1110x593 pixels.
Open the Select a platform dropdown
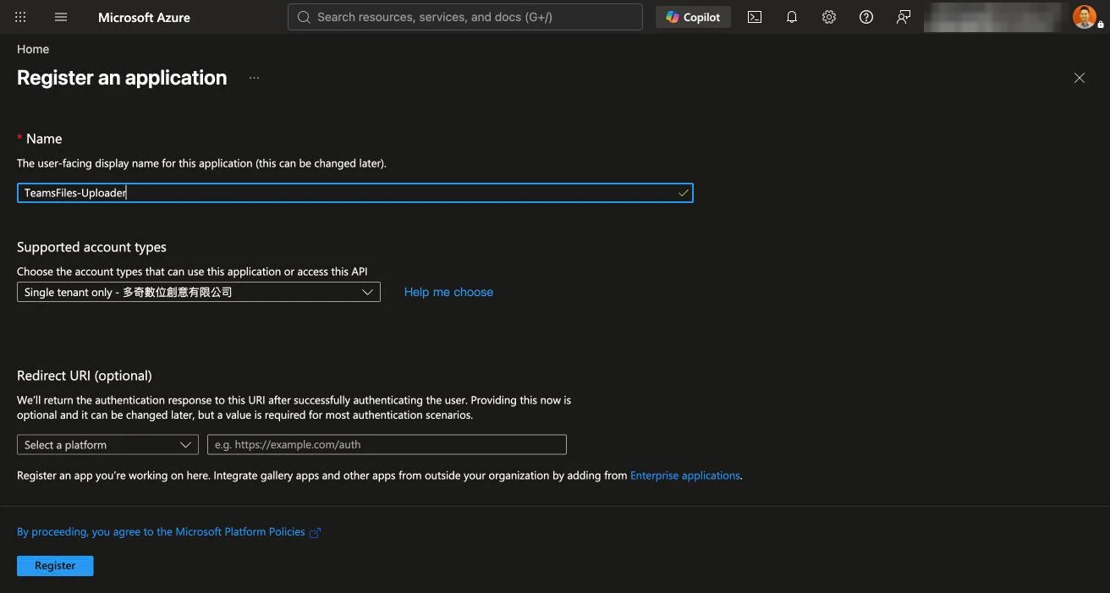tap(107, 445)
